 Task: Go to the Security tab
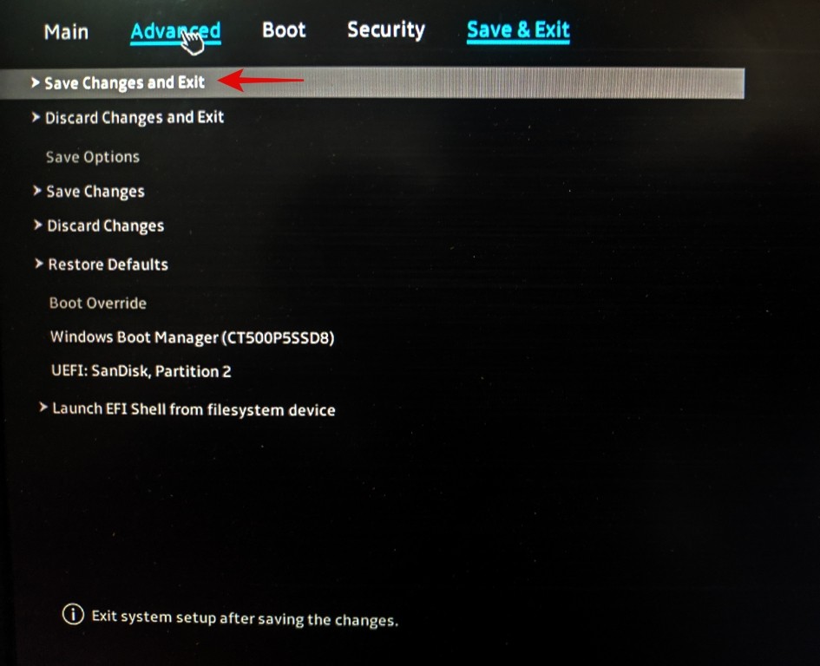coord(386,29)
